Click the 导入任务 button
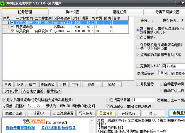 [86, 113]
